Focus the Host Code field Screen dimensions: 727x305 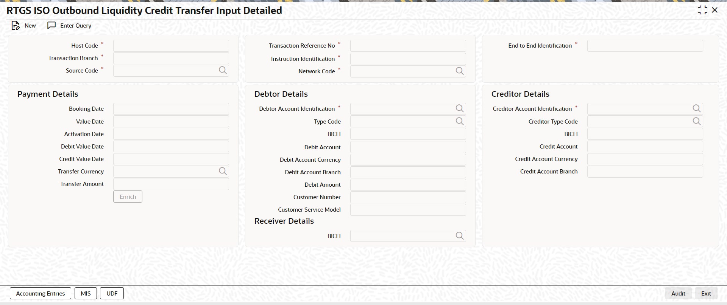coord(171,46)
